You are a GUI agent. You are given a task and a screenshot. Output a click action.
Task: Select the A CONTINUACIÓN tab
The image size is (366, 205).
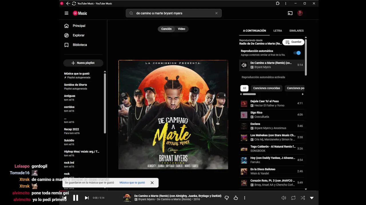254,30
